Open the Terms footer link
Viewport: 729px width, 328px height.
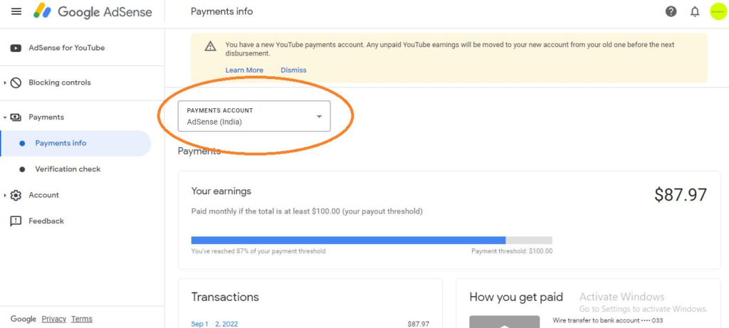(82, 319)
